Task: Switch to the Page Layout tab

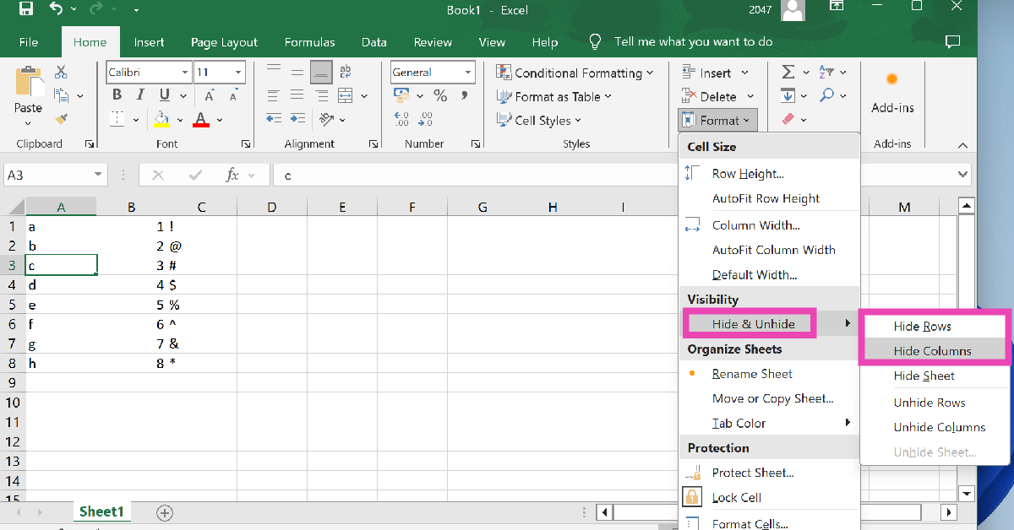Action: click(x=224, y=42)
